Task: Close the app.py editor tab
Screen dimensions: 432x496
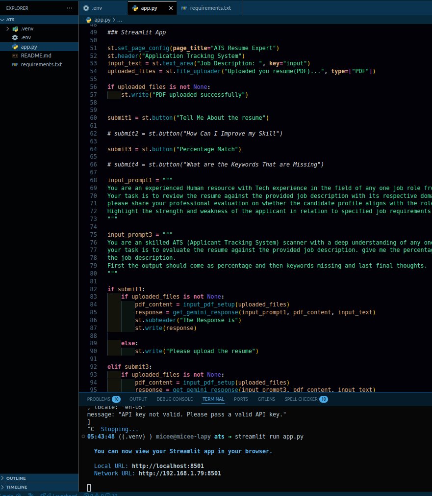Action: pyautogui.click(x=171, y=8)
